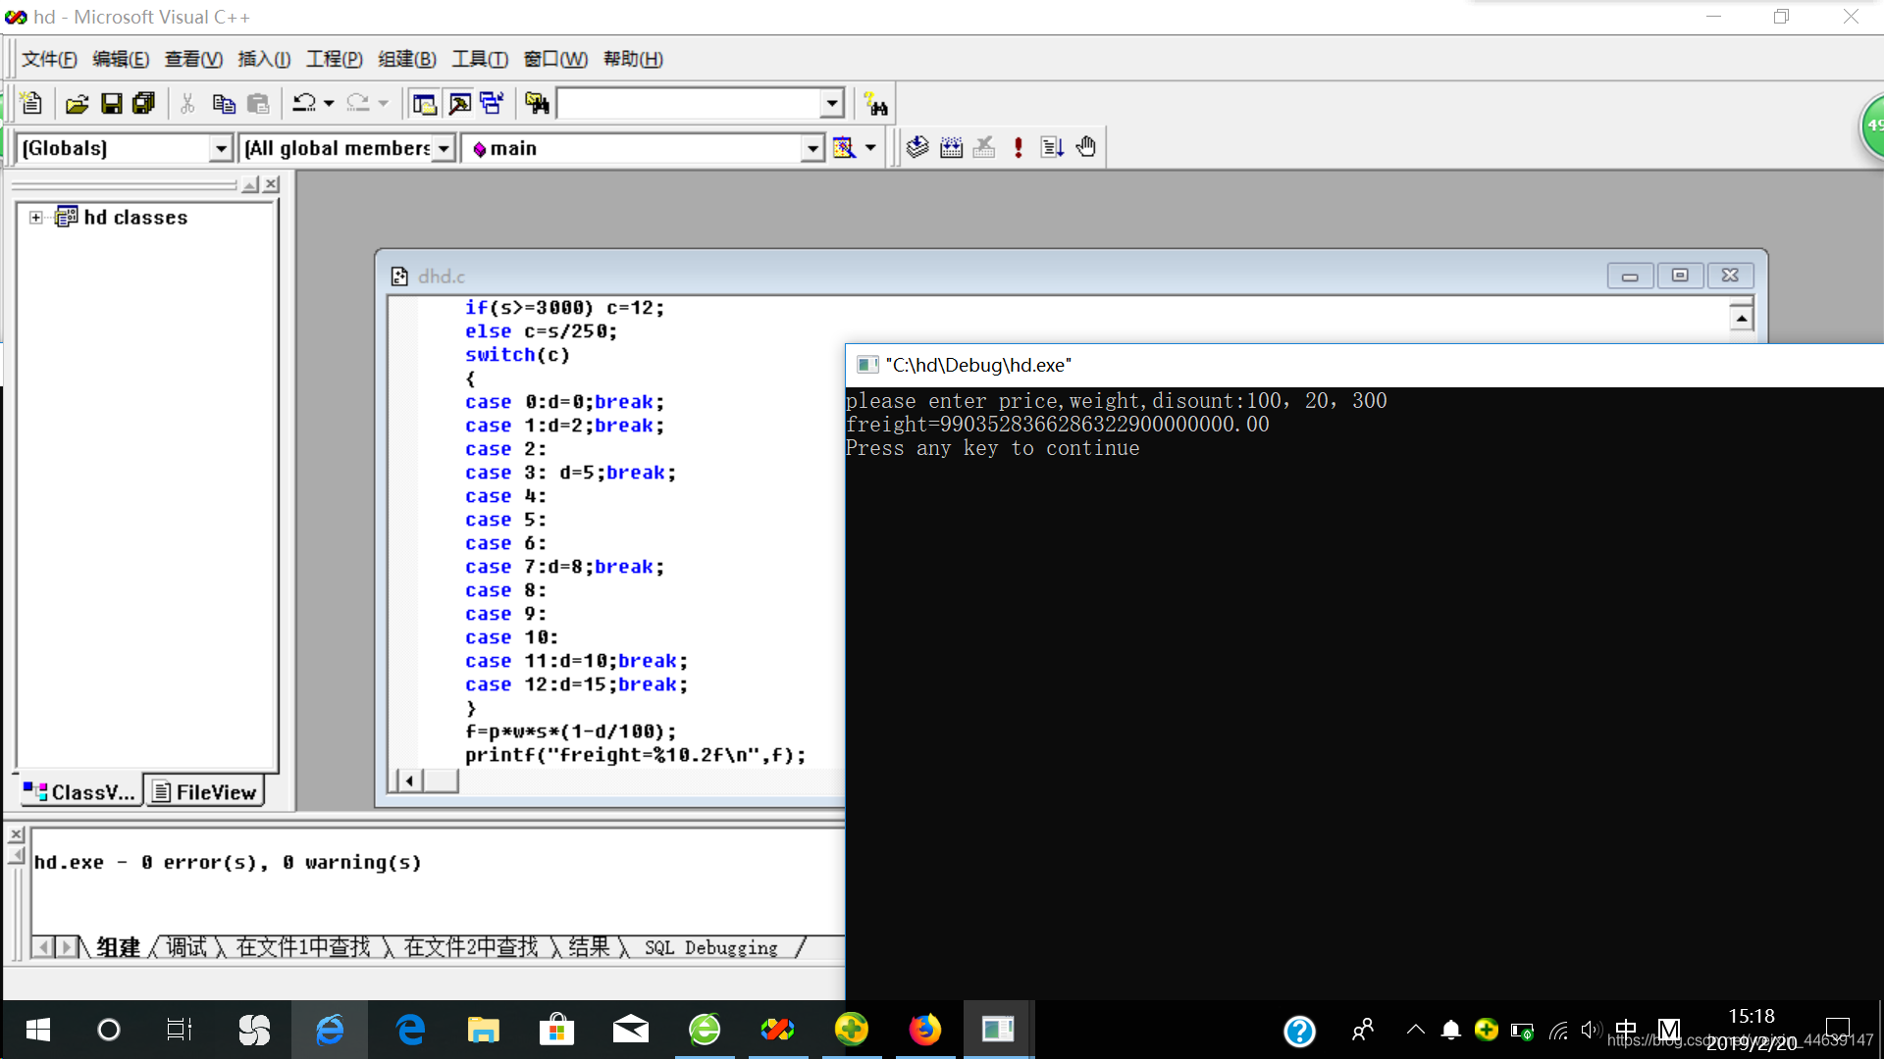This screenshot has height=1059, width=1884.
Task: Click the code editor scroll-up arrow
Action: pyautogui.click(x=1742, y=318)
